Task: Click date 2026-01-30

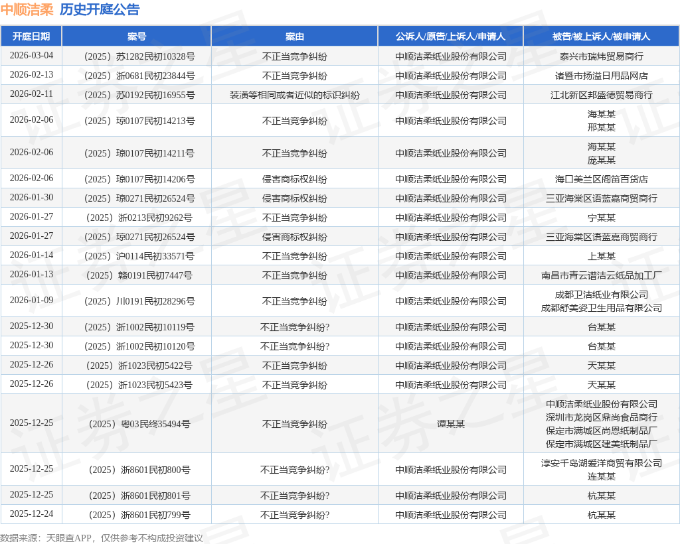Action: coord(31,197)
